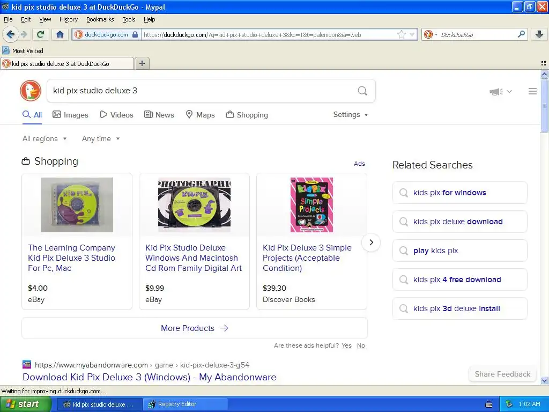
Task: Bookmark this page with the star icon
Action: tap(401, 34)
